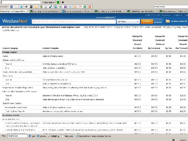Open the All States jurisdiction dropdown
The width and height of the screenshot is (188, 141).
coord(128,22)
